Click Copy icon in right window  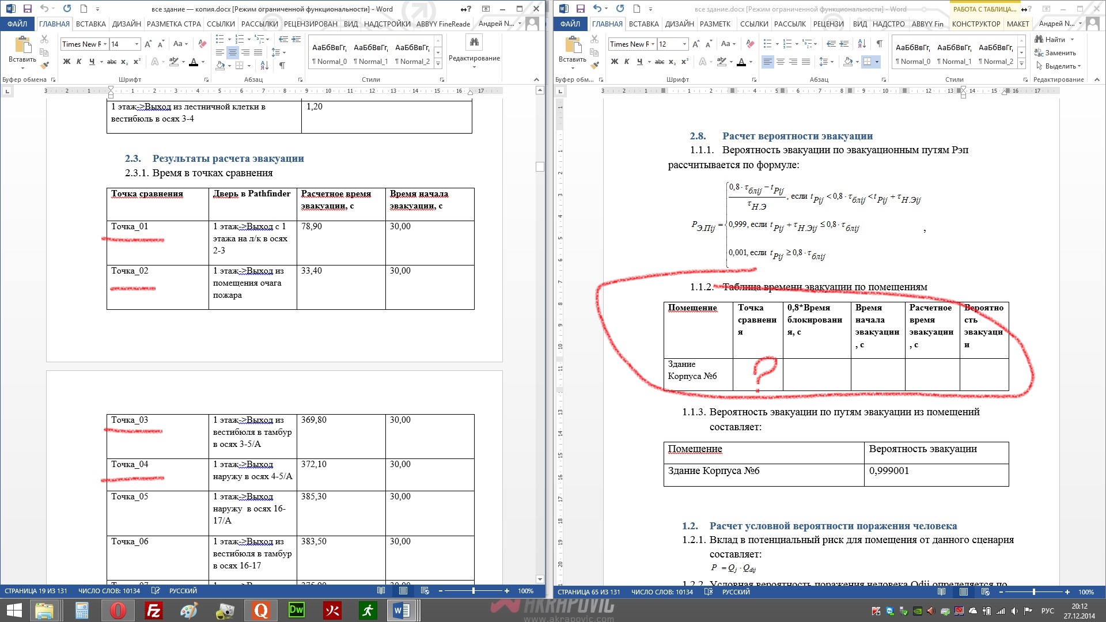coord(594,52)
